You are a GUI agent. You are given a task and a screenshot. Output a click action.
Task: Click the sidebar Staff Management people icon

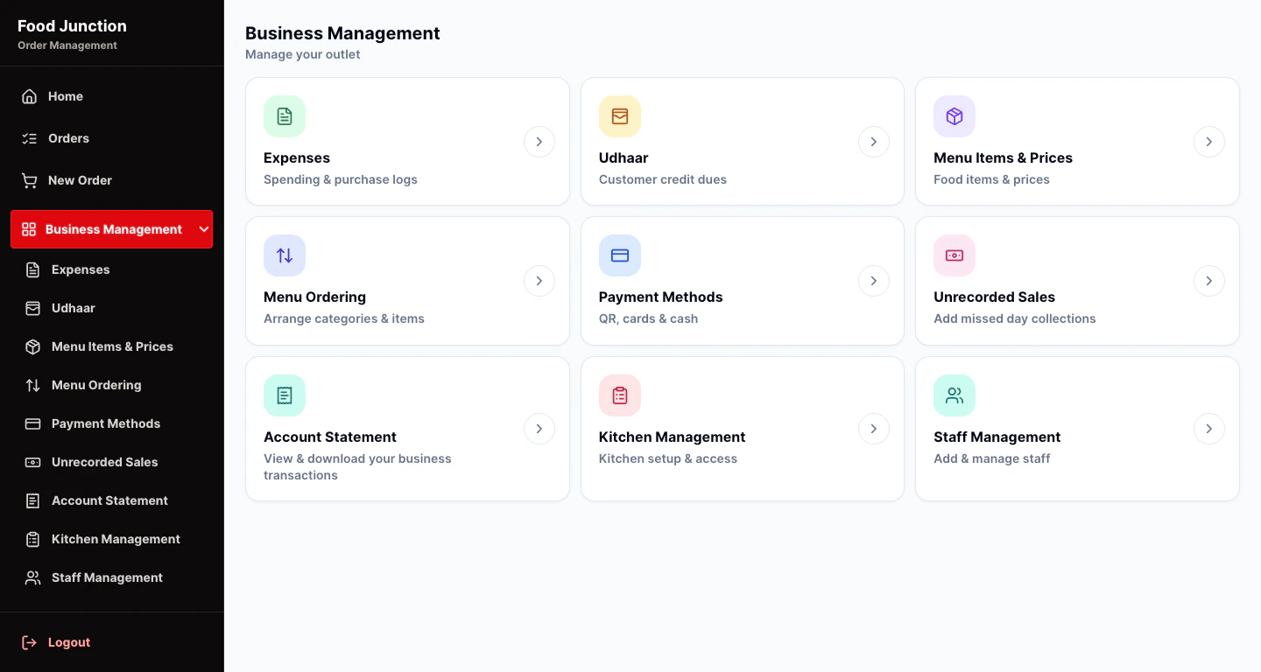pos(33,577)
